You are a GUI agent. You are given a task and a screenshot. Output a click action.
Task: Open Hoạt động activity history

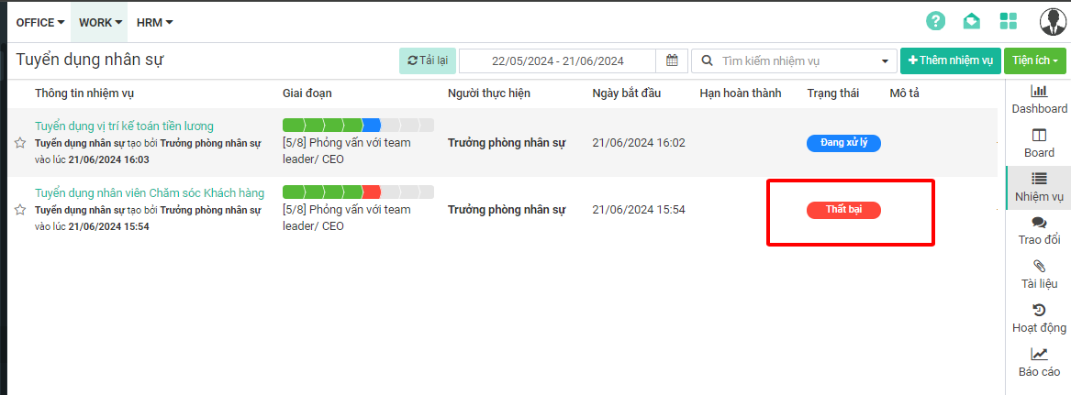1039,318
